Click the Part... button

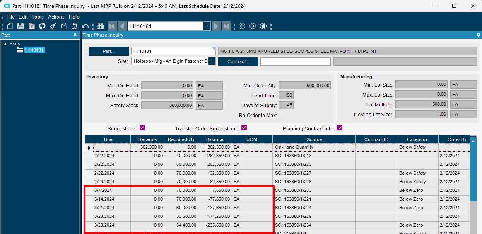(x=109, y=52)
